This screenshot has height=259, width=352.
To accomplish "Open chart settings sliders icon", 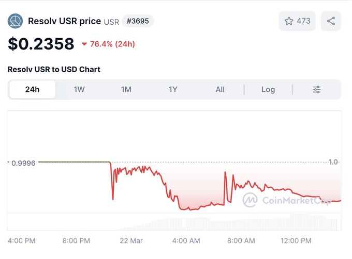I will 317,89.
